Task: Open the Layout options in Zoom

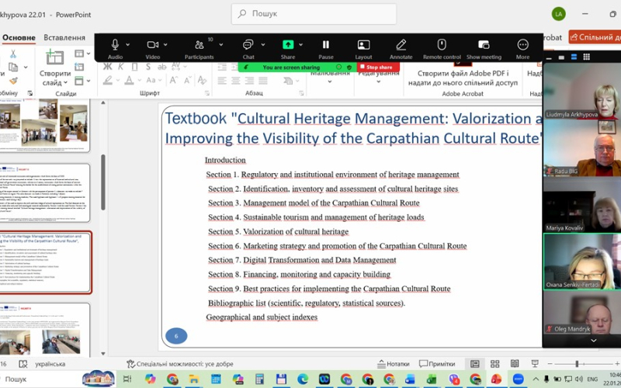Action: 363,45
